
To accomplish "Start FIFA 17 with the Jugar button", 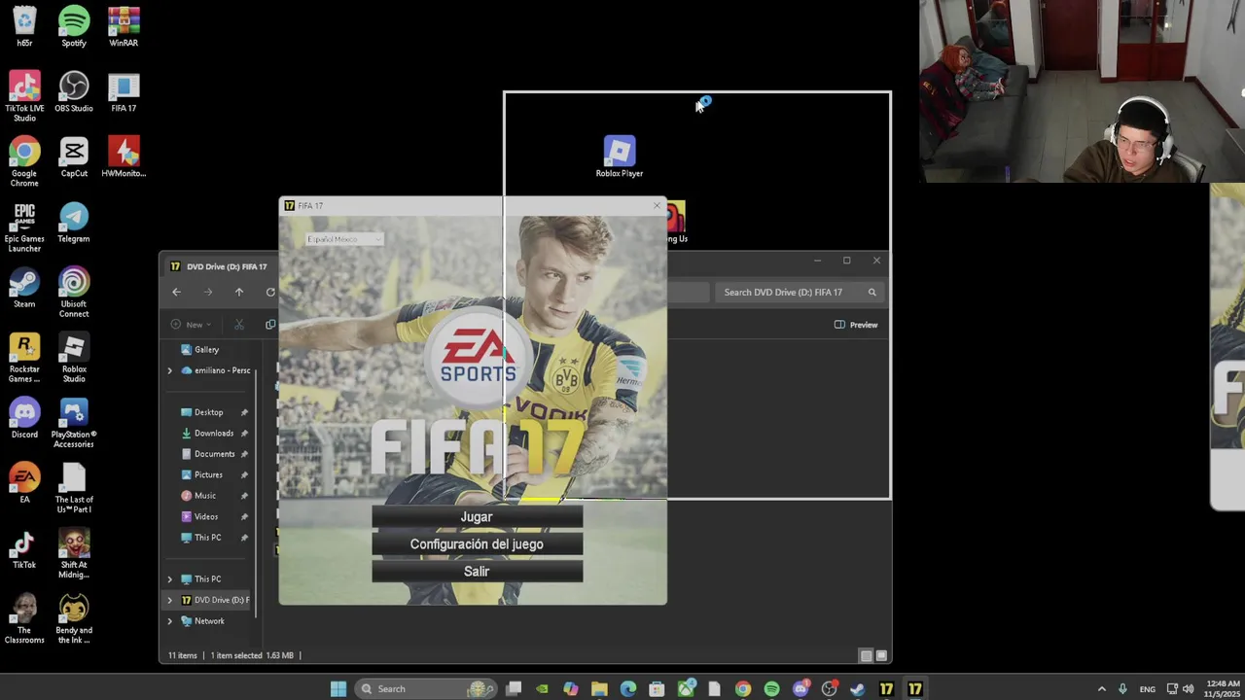I will (x=477, y=517).
